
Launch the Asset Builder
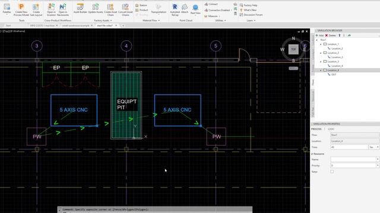pyautogui.click(x=80, y=8)
